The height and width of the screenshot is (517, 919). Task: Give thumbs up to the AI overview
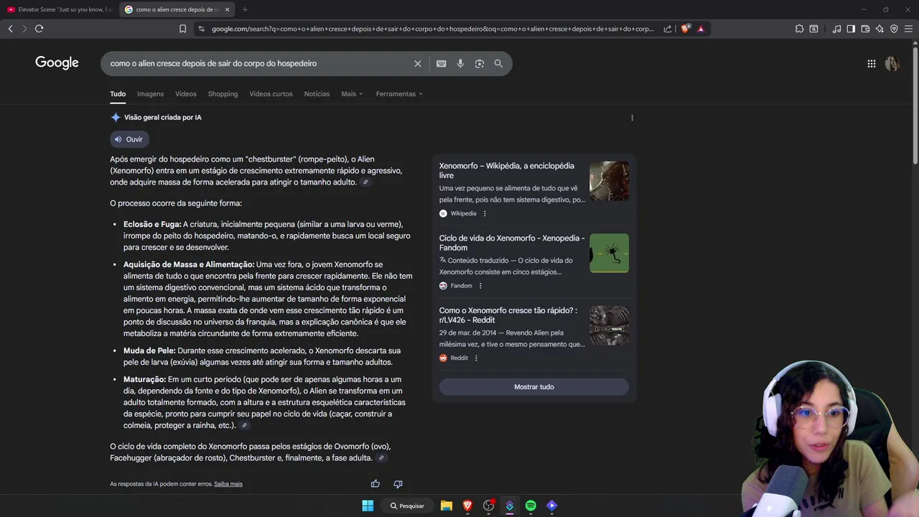tap(375, 484)
